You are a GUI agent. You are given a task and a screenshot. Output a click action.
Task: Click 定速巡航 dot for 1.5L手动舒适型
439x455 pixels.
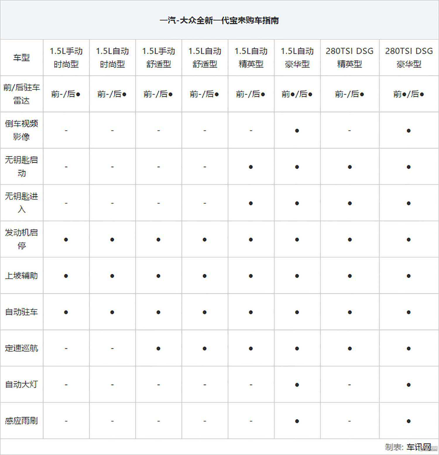[158, 348]
